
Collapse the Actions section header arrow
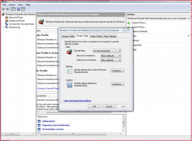click(x=188, y=18)
